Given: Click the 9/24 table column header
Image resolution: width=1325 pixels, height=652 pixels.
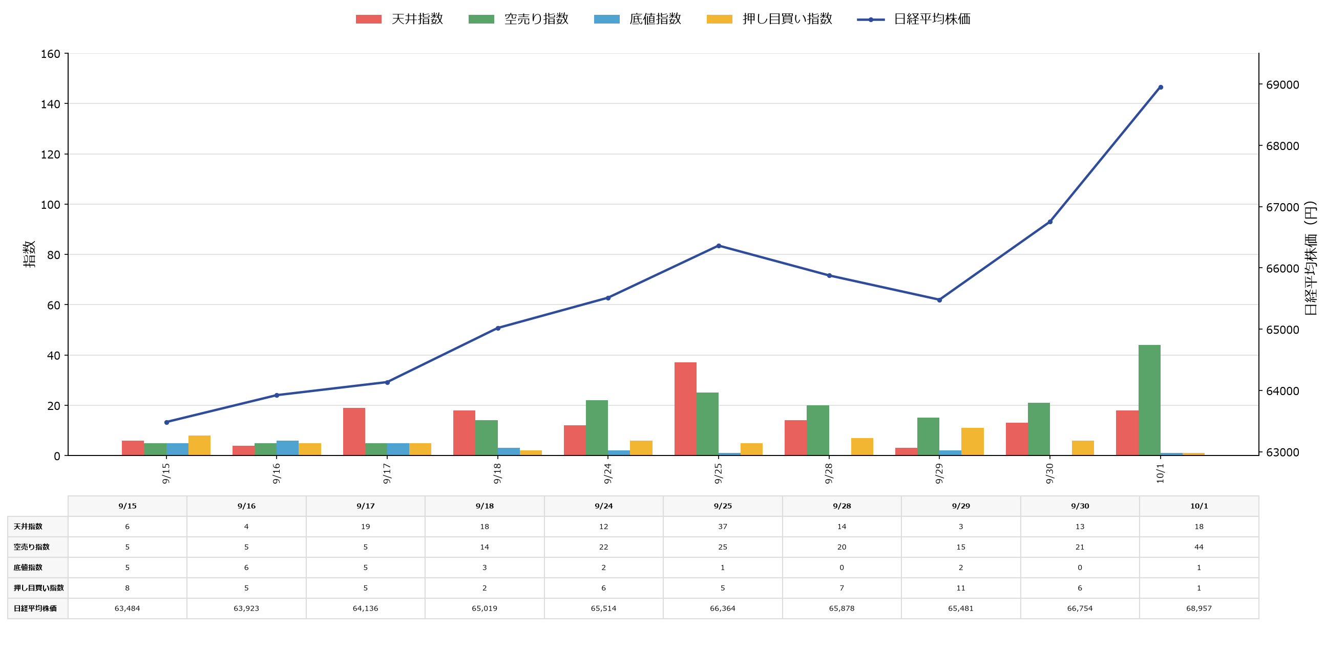Looking at the screenshot, I should 604,506.
